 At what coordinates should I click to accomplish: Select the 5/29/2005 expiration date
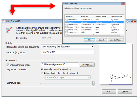point(114,32)
